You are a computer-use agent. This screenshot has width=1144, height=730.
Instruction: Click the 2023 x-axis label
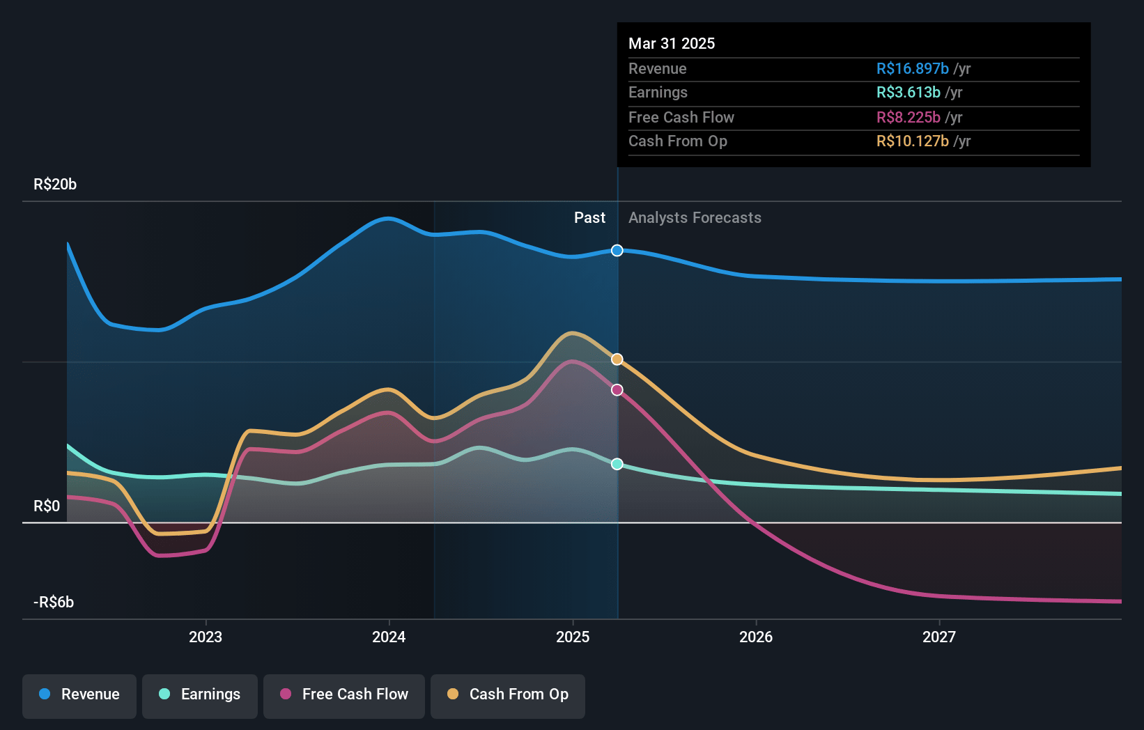pyautogui.click(x=206, y=637)
